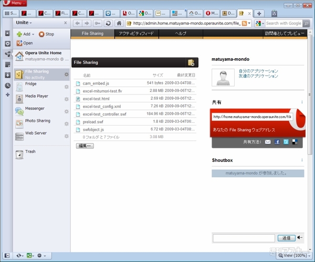Open the closed tabs trash icon
The height and width of the screenshot is (262, 315).
[x=274, y=14]
